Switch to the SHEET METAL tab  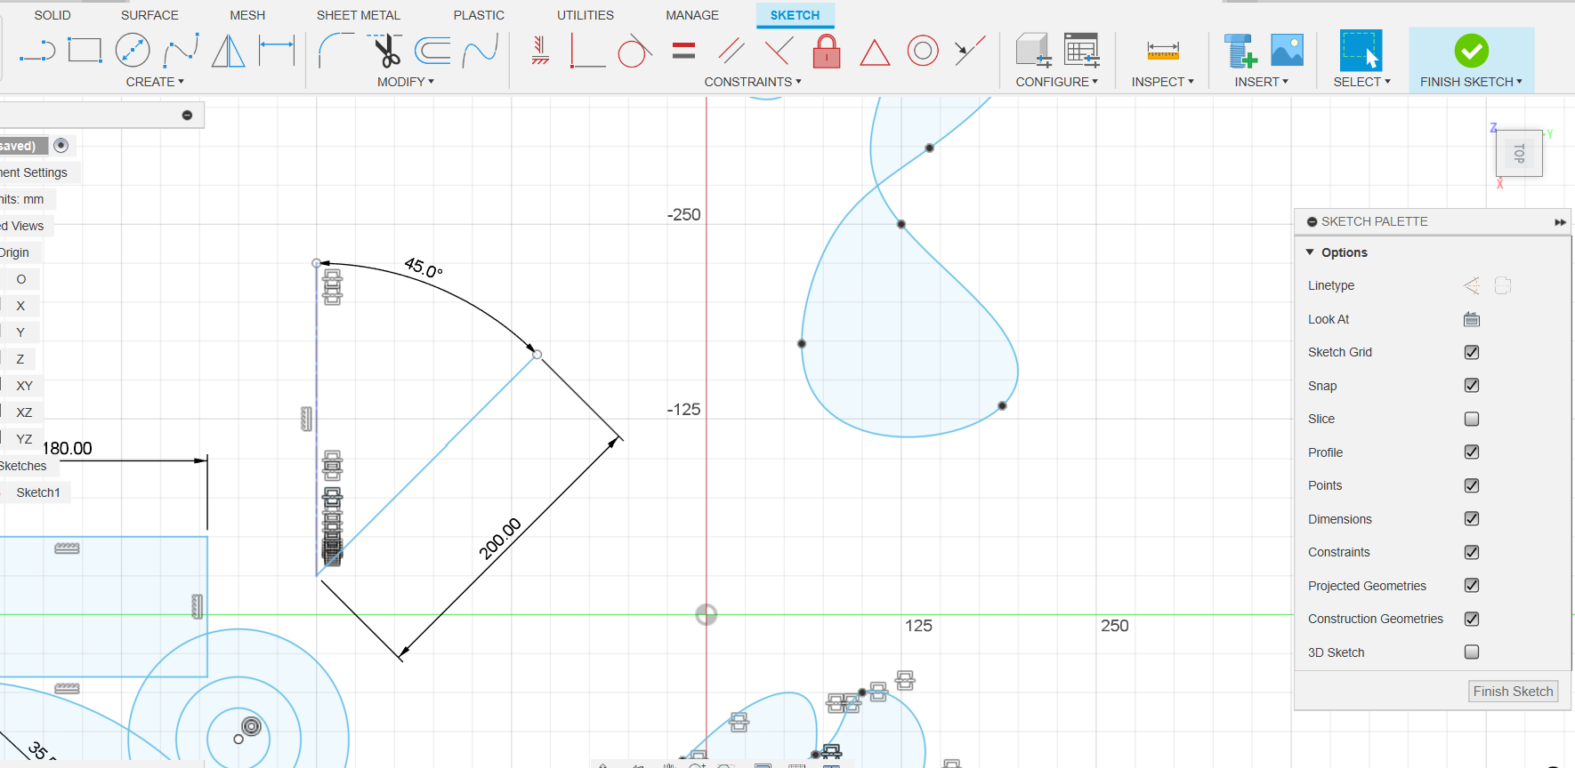point(359,15)
